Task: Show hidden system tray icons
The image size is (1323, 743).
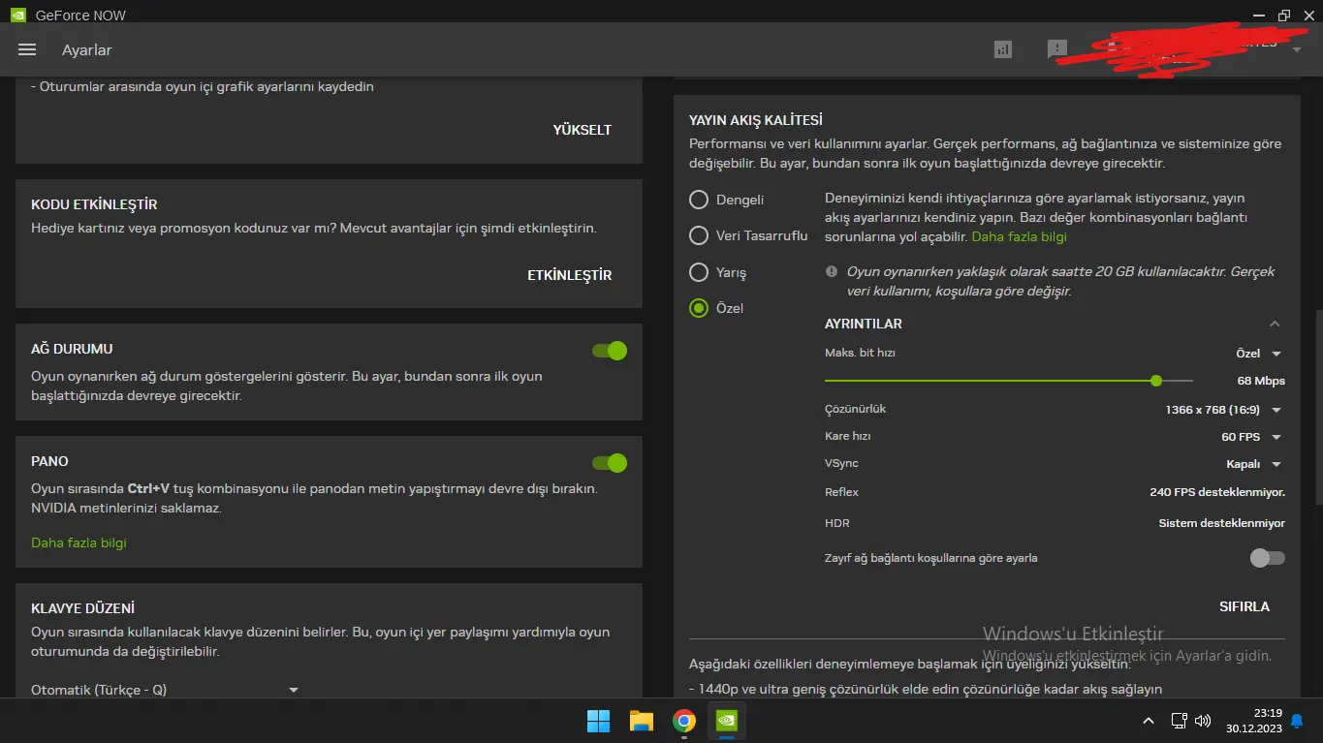Action: [1149, 721]
